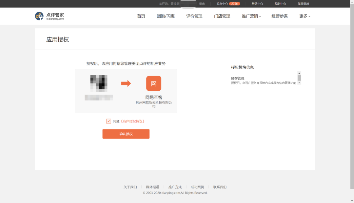Click the pixelated merchant avatar thumbnail
Screen dimensions: 354x203
(99, 83)
